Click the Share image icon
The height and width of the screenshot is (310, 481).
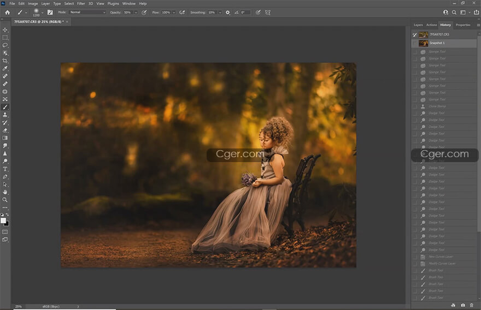(x=477, y=12)
